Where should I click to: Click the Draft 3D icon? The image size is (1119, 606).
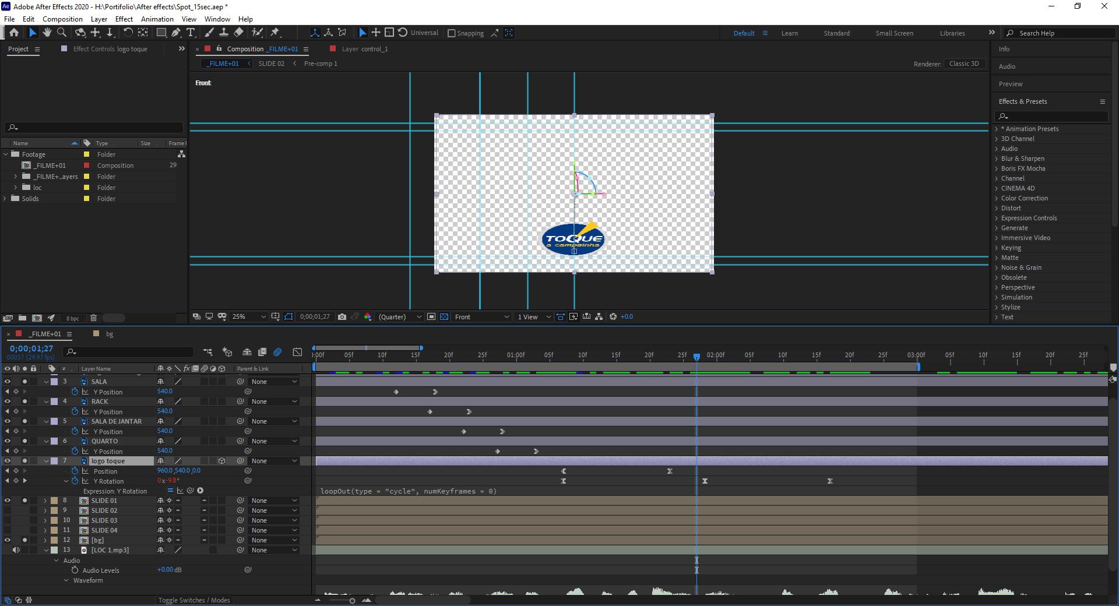[227, 352]
